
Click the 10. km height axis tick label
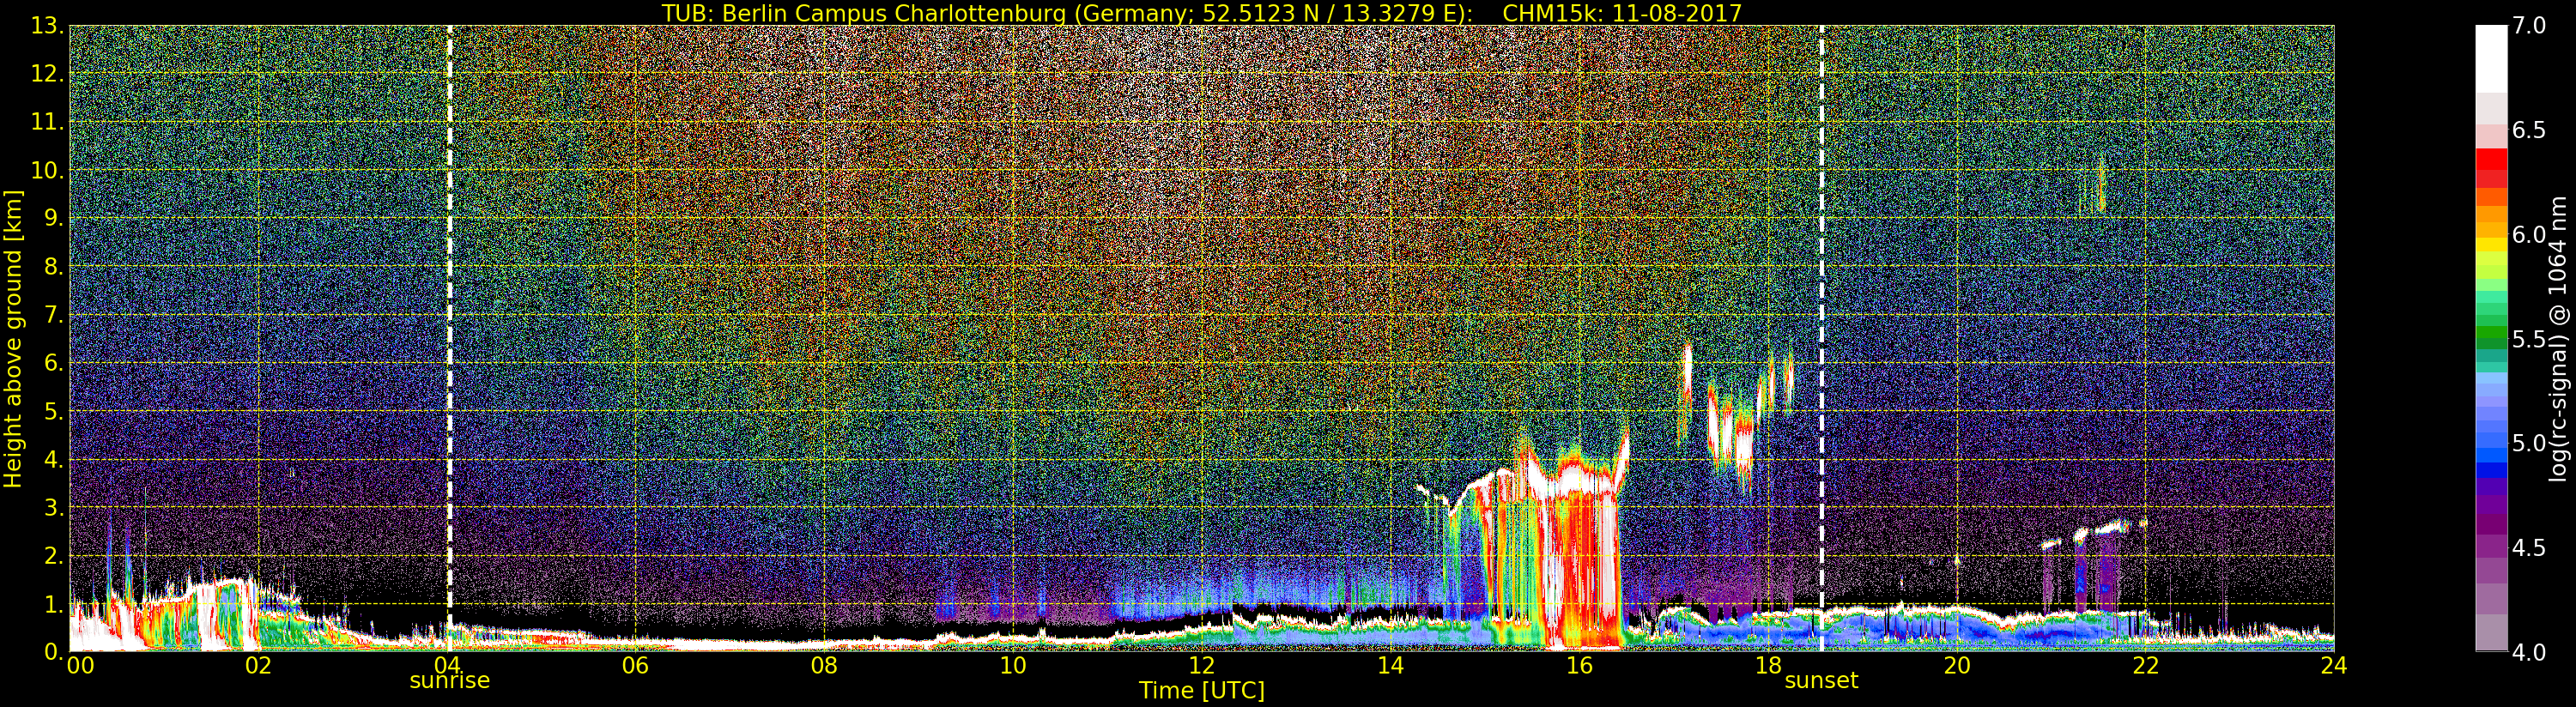pos(47,171)
